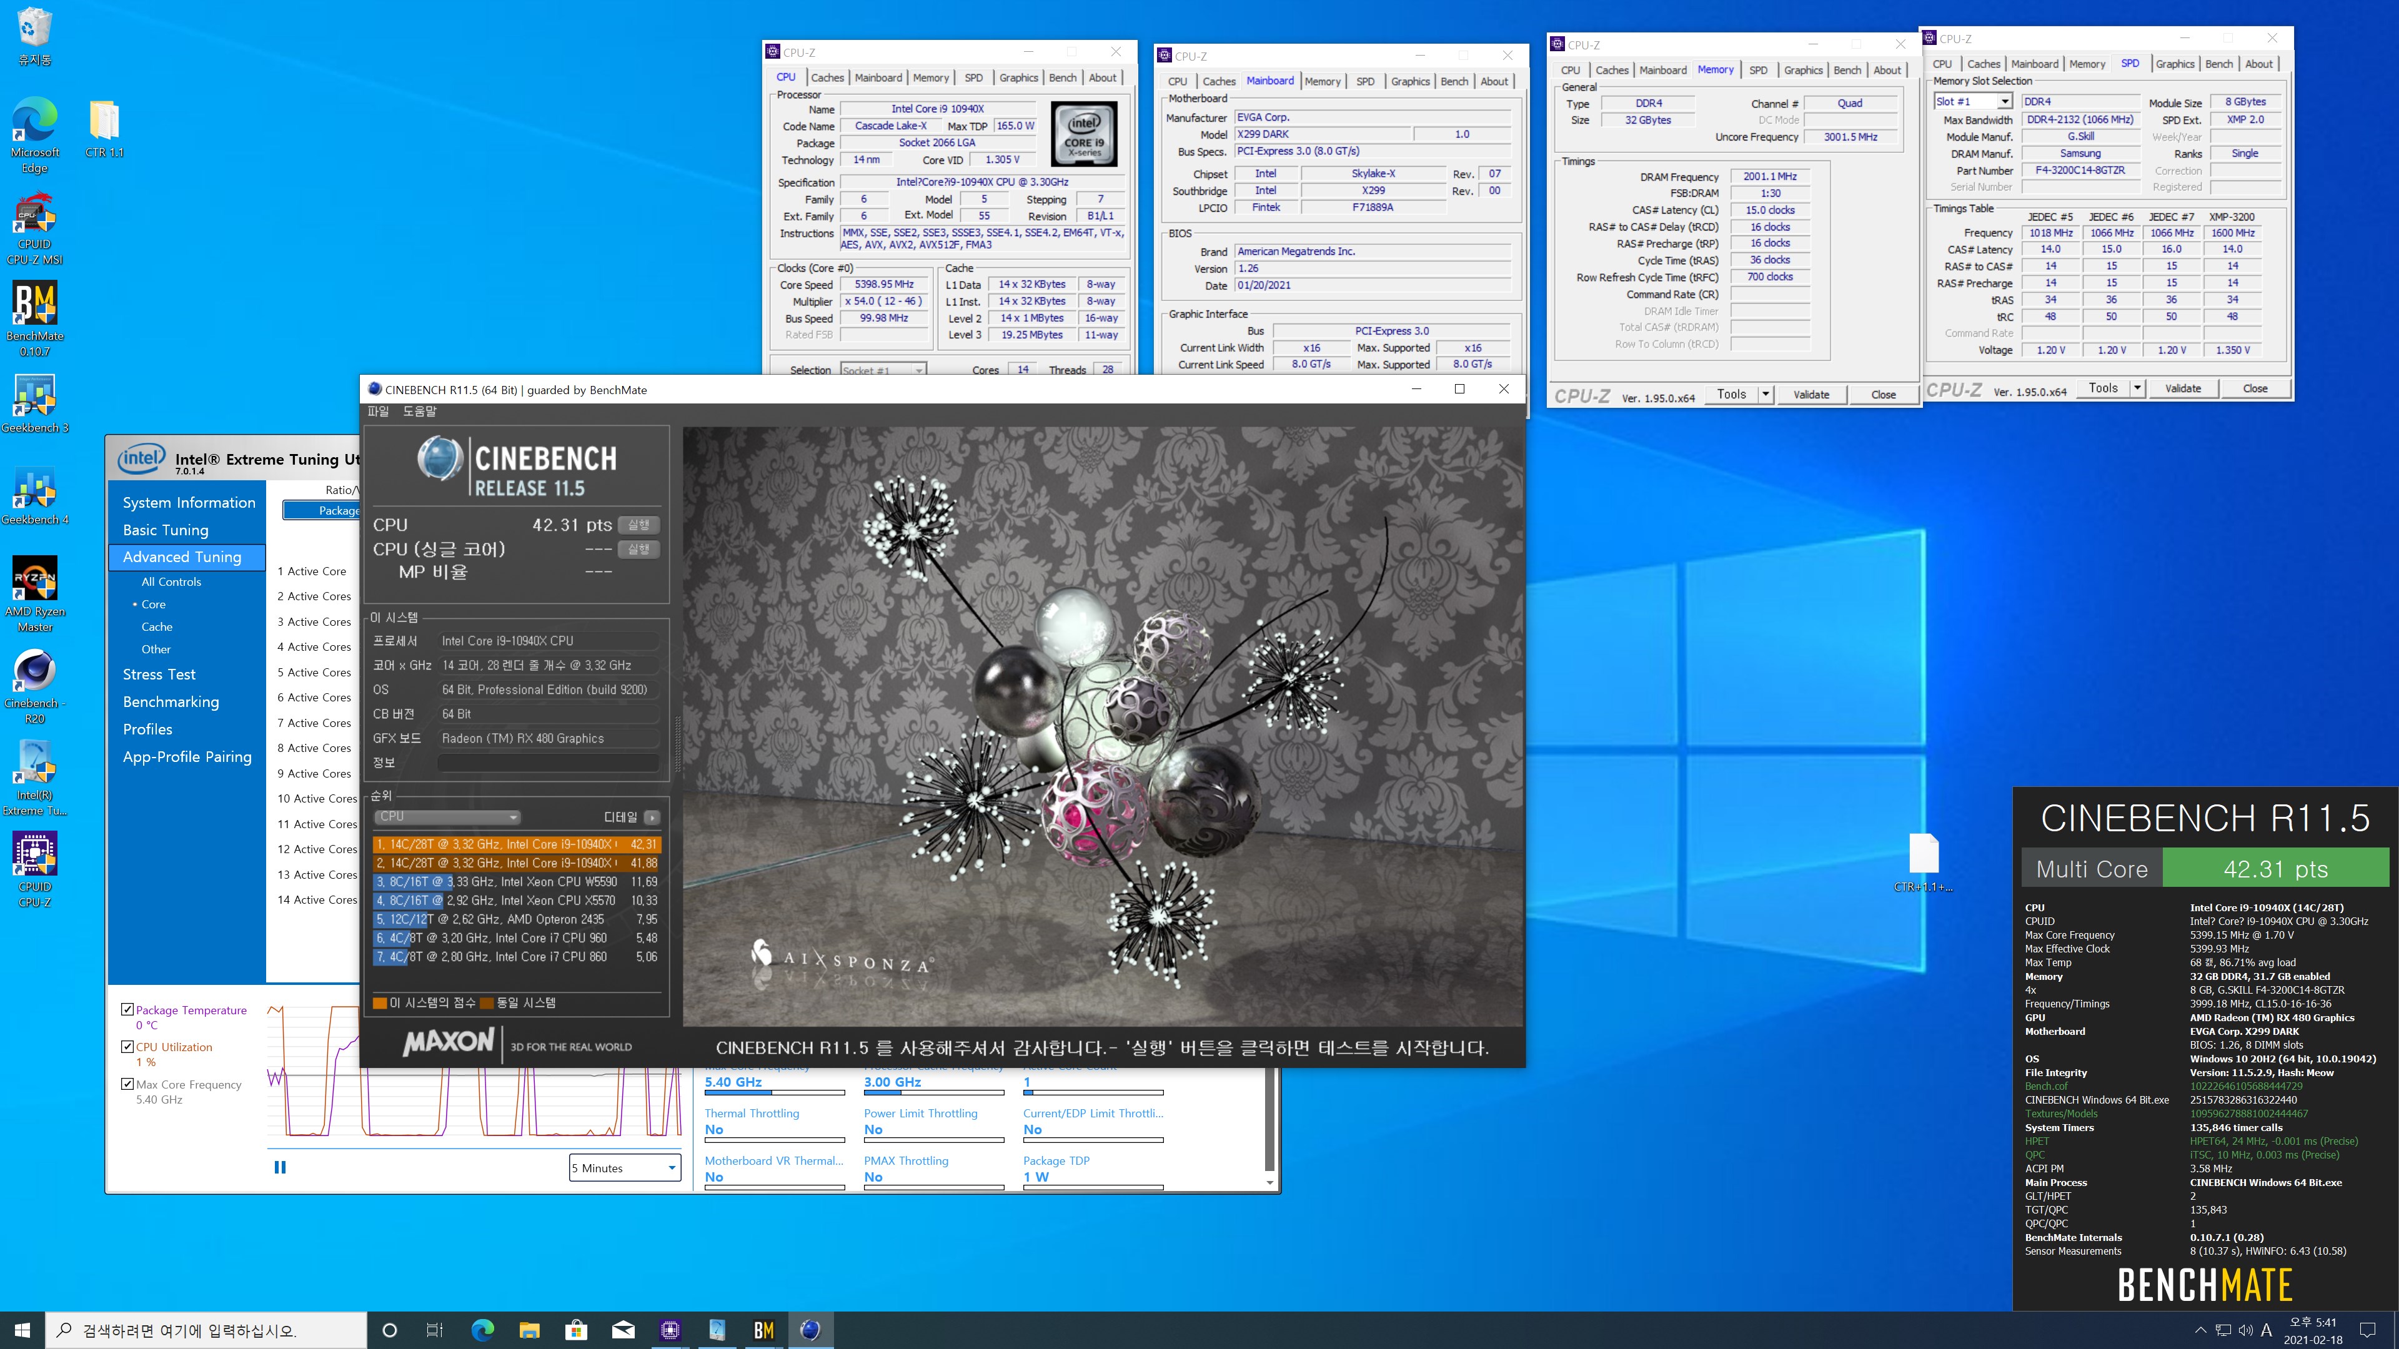
Task: Launch the Geekbench 3 desktop shortcut
Action: 34,404
